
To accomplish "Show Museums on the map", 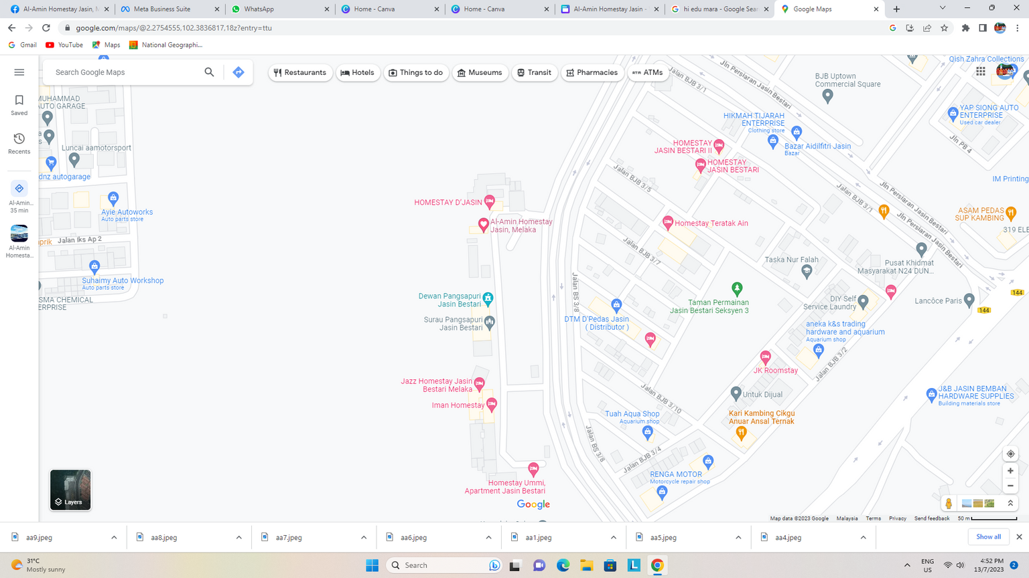I will click(x=480, y=72).
